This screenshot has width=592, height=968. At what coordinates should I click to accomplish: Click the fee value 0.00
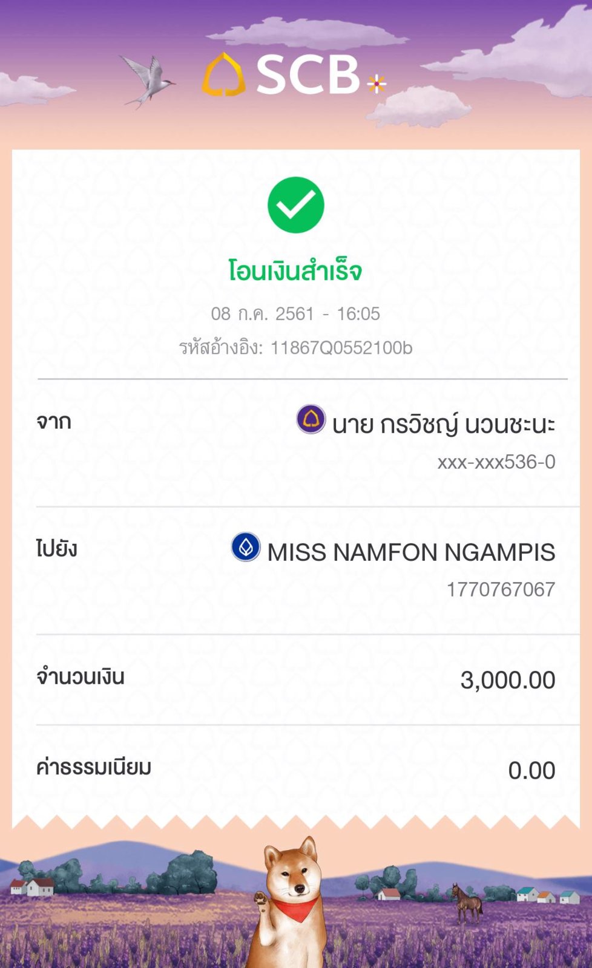click(531, 770)
